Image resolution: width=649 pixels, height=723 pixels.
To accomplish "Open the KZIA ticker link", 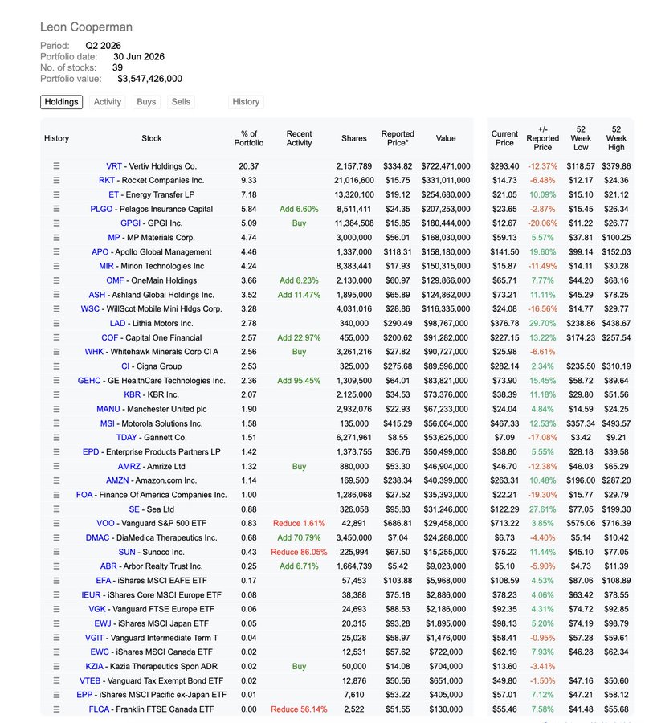I will tap(95, 666).
